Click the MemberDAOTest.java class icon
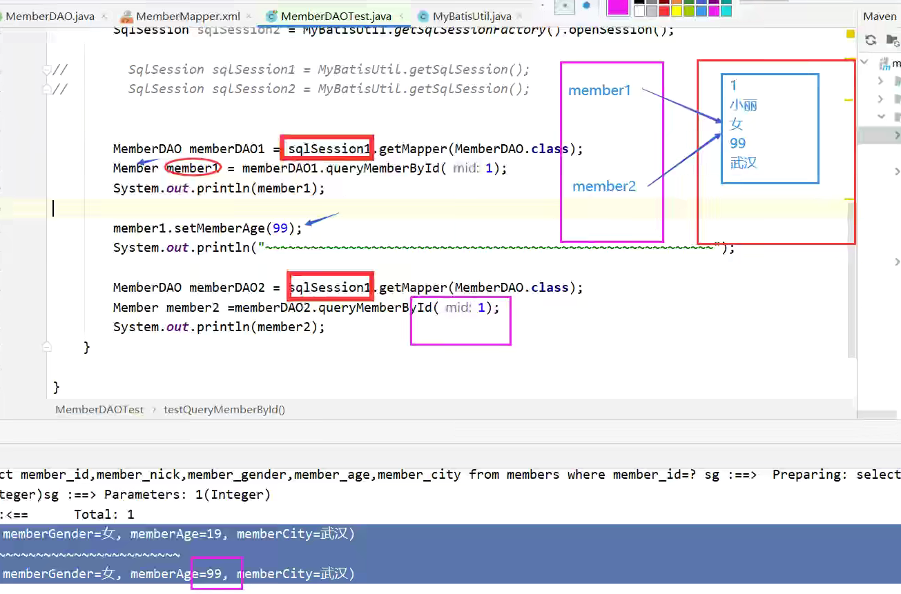Image resolution: width=901 pixels, height=594 pixels. 271,16
